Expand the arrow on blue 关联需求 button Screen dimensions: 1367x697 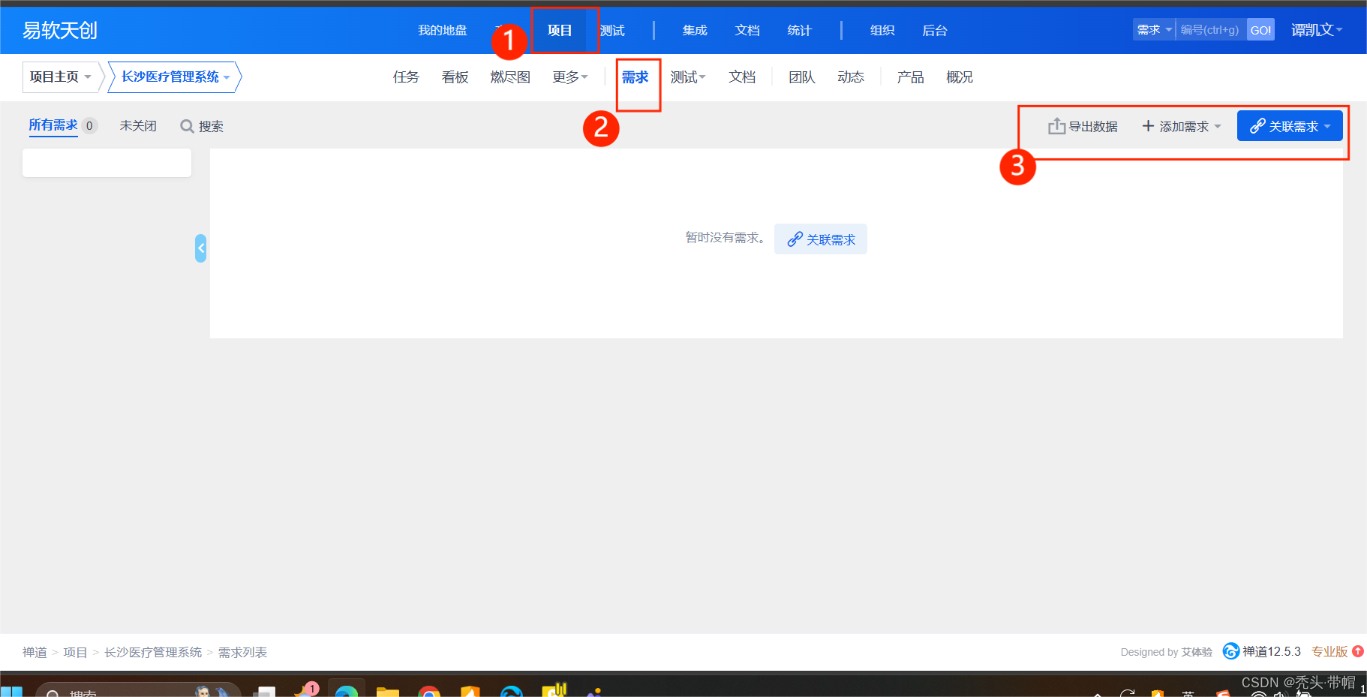click(x=1327, y=126)
